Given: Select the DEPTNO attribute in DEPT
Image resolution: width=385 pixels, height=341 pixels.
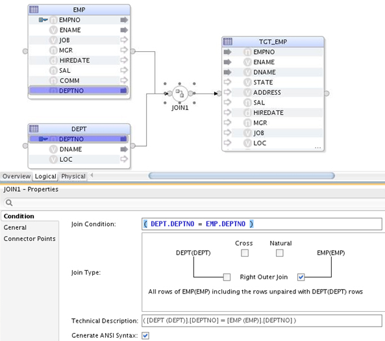Looking at the screenshot, I should coord(79,139).
